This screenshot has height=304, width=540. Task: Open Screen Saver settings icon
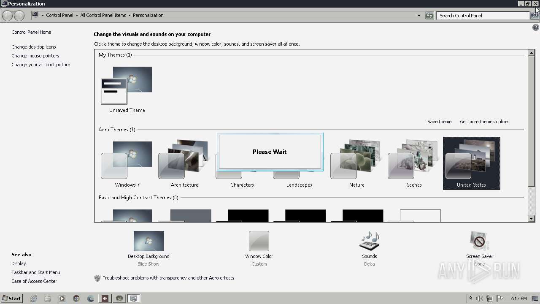[479, 241]
